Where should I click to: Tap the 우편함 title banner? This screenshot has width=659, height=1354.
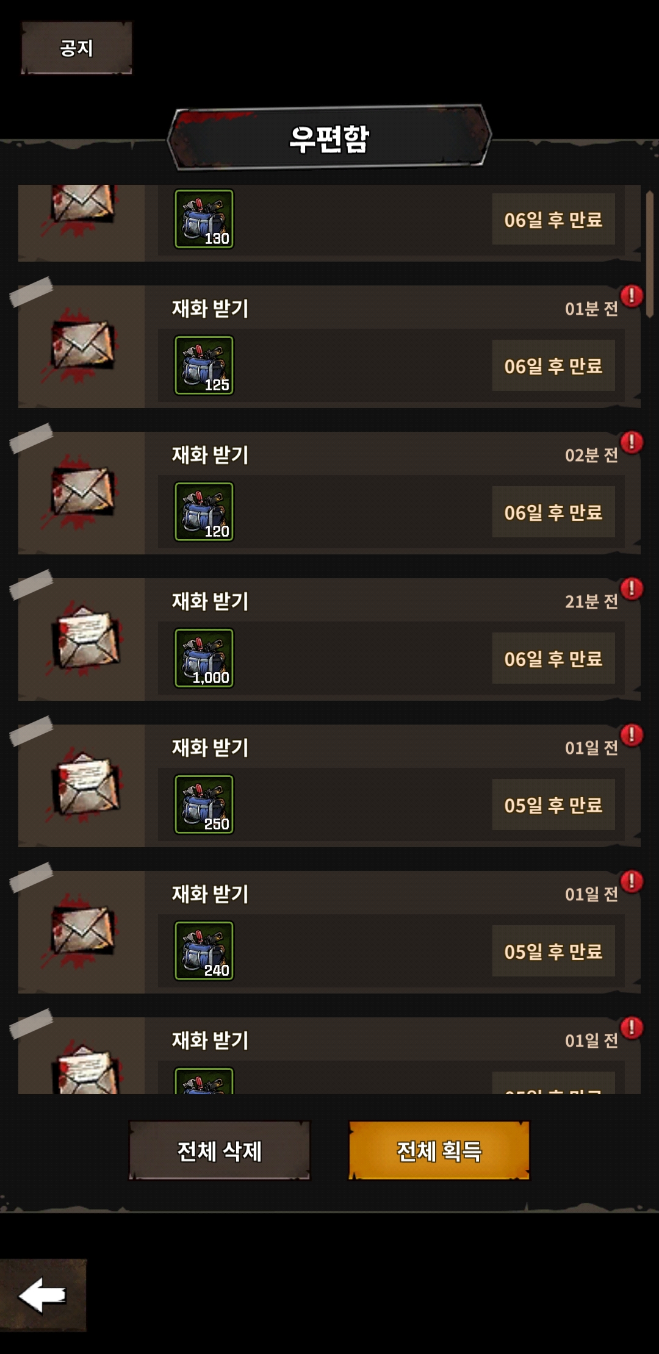pyautogui.click(x=329, y=138)
